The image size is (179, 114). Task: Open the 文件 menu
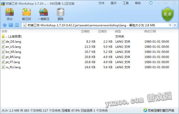pyautogui.click(x=101, y=3)
